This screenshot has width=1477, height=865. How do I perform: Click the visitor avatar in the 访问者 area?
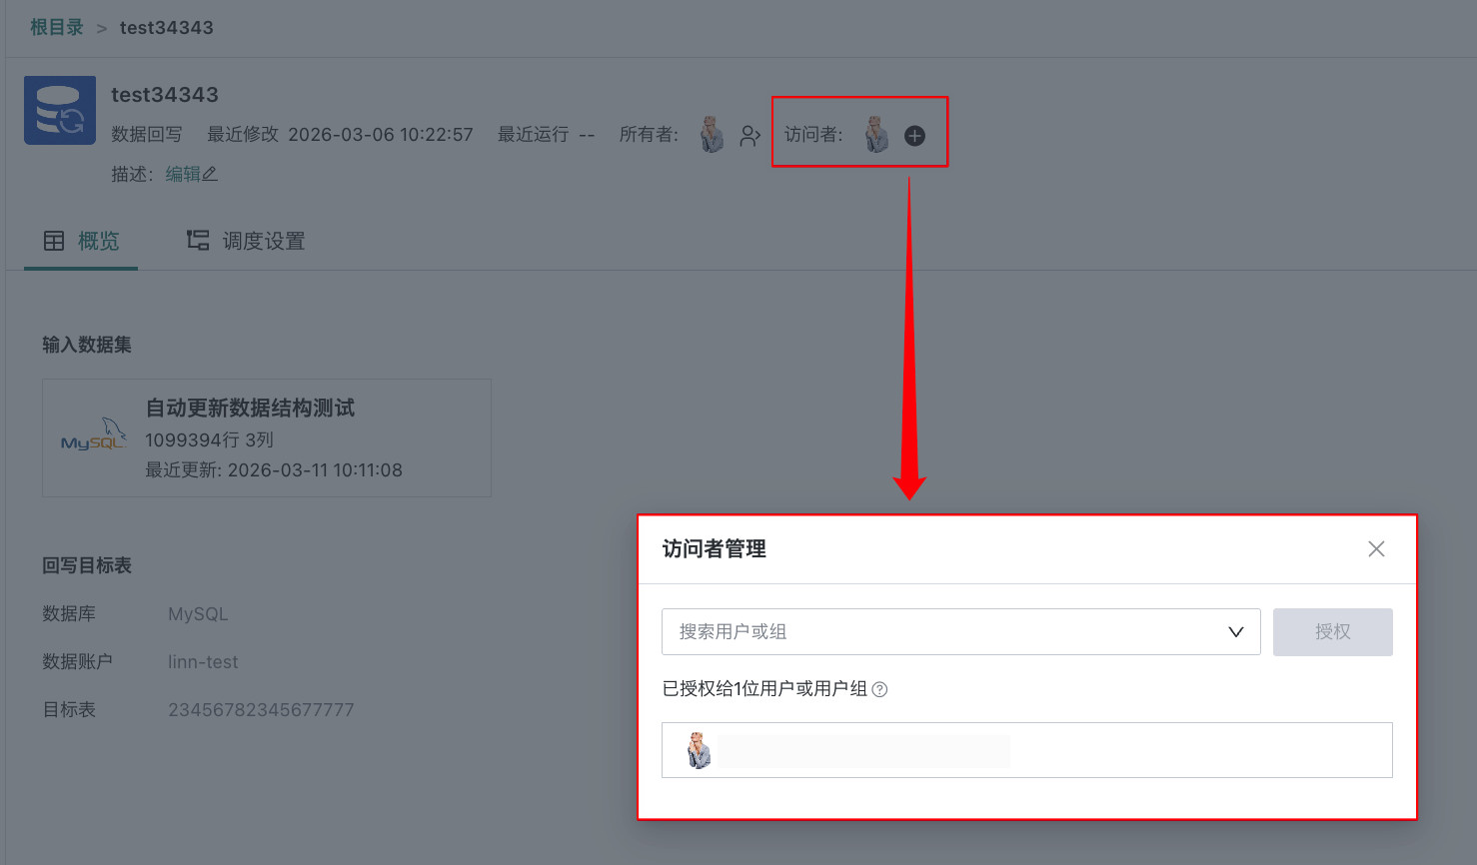coord(876,132)
